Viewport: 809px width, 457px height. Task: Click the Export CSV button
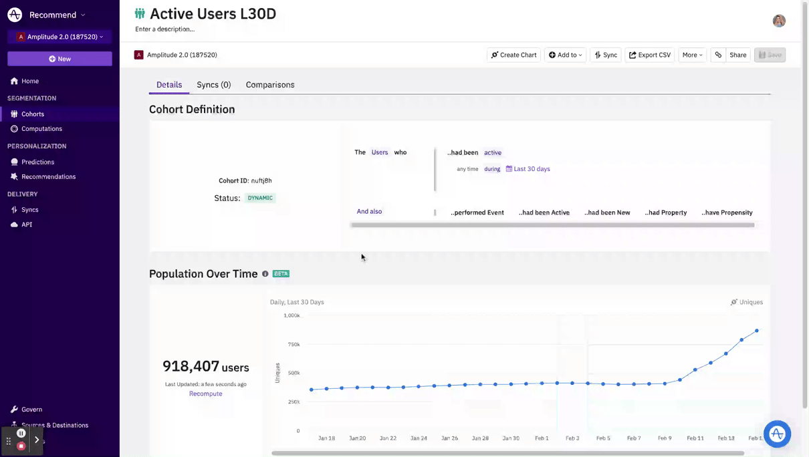pyautogui.click(x=649, y=55)
